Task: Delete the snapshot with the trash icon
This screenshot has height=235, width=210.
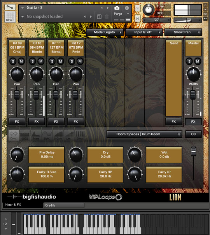Action: pyautogui.click(x=107, y=16)
